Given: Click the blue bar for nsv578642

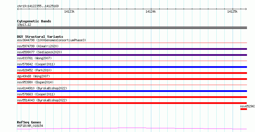Looking at the screenshot, I should (x=132, y=67).
